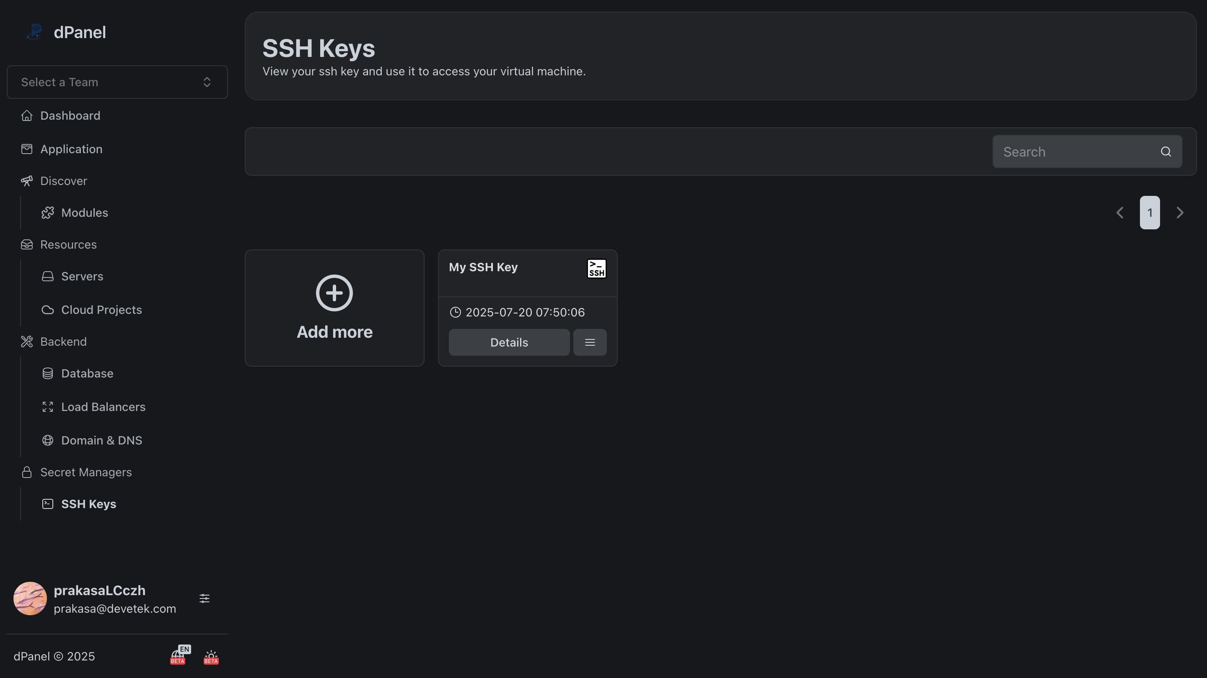
Task: Open the user settings sliders icon
Action: (x=204, y=598)
